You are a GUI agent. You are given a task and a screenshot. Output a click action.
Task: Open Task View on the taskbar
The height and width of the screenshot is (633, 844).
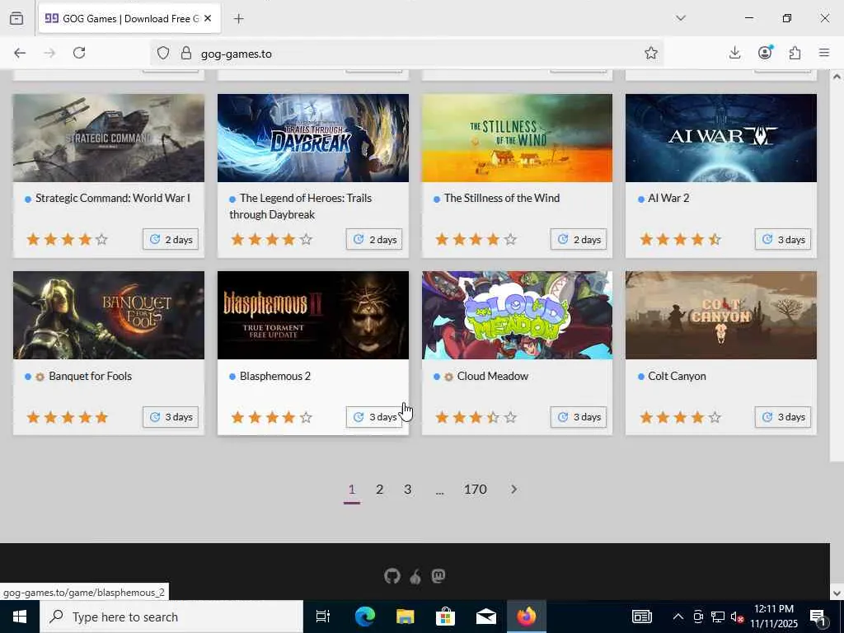coord(323,617)
